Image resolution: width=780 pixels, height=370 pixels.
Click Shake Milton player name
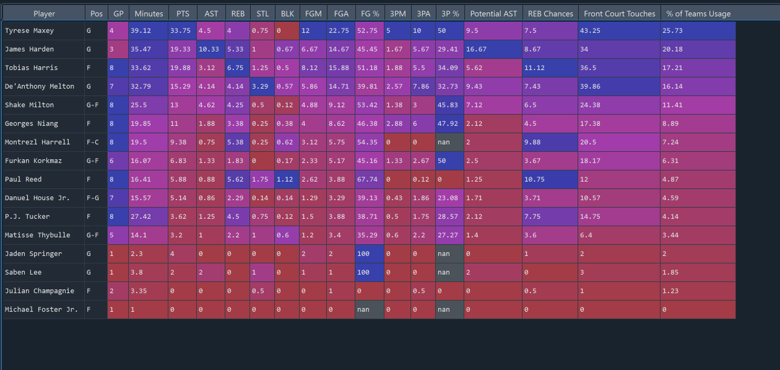click(44, 105)
